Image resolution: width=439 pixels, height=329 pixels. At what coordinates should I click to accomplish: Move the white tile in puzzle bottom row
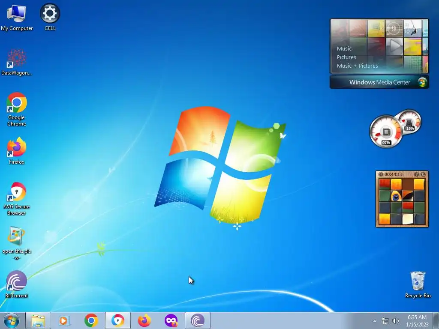pyautogui.click(x=408, y=219)
